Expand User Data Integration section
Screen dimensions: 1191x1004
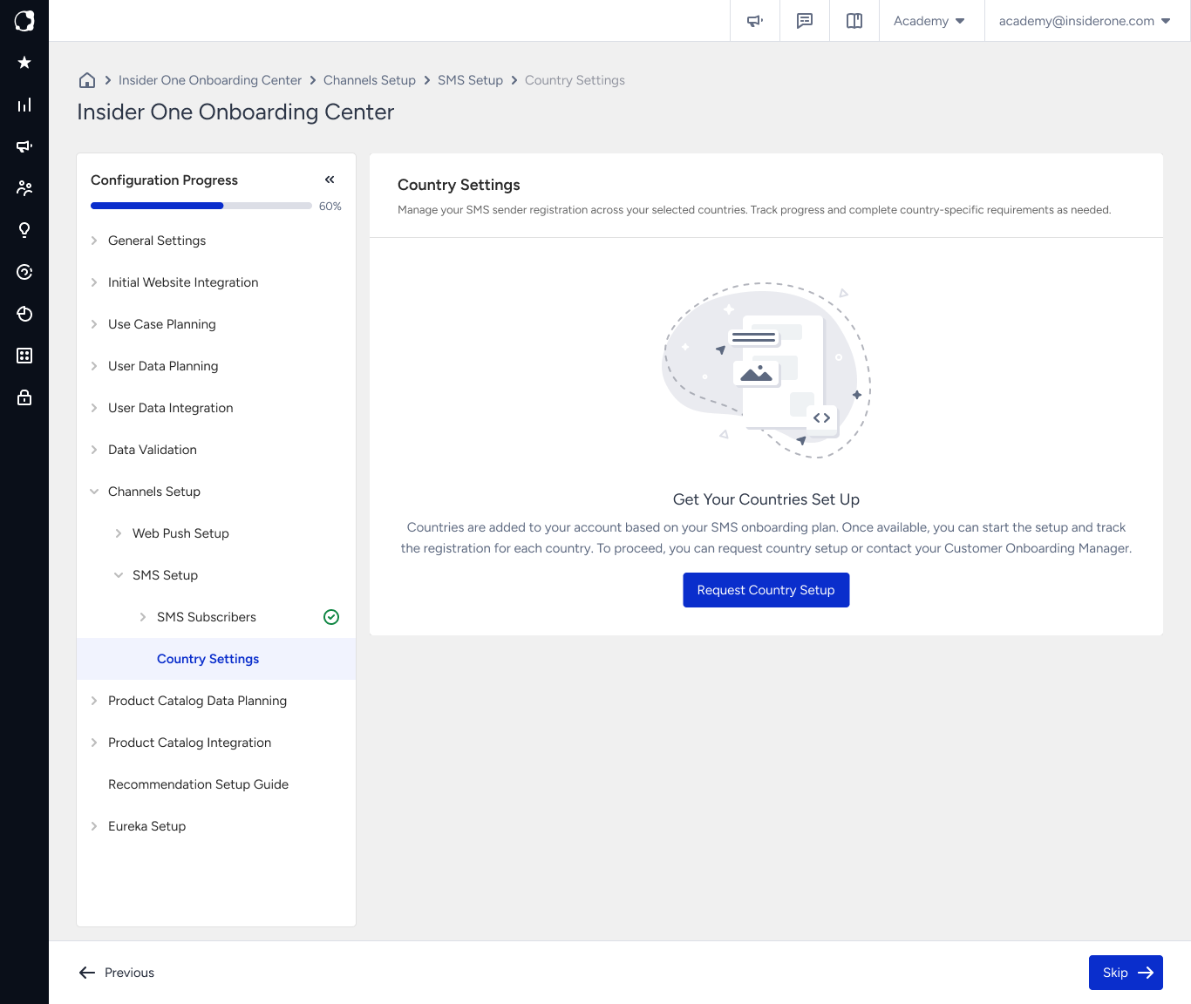pos(216,408)
